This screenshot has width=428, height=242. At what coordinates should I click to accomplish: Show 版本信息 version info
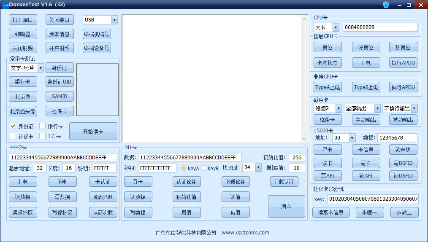[x=60, y=34]
